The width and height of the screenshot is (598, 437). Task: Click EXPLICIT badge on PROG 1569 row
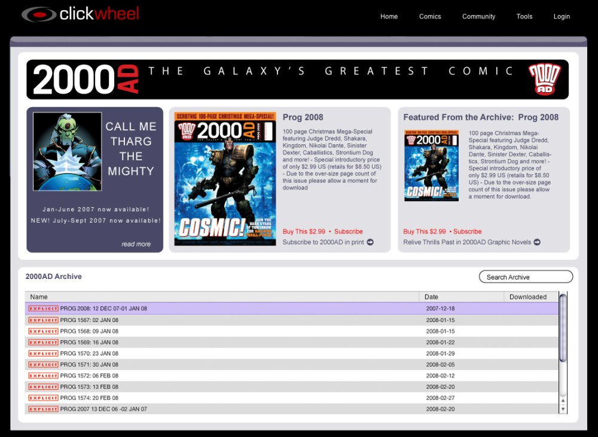tap(44, 342)
